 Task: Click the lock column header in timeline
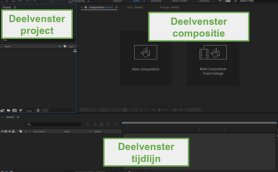pyautogui.click(x=13, y=131)
